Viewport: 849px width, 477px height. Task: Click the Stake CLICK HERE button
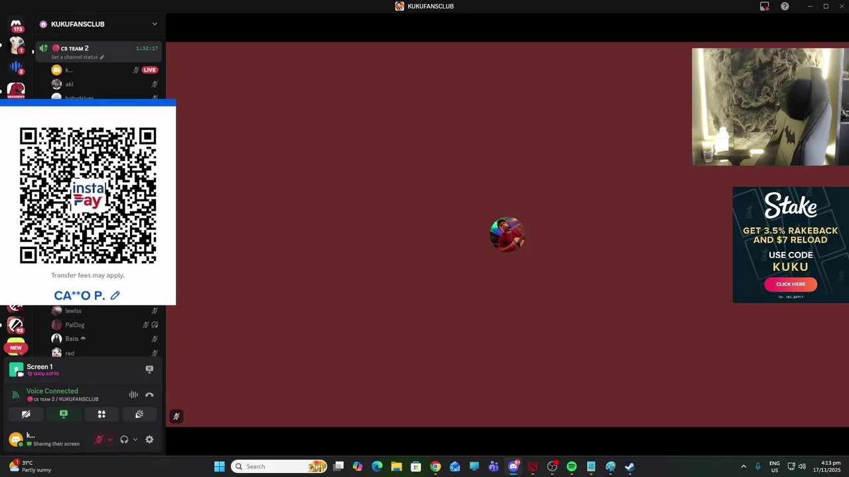[791, 284]
